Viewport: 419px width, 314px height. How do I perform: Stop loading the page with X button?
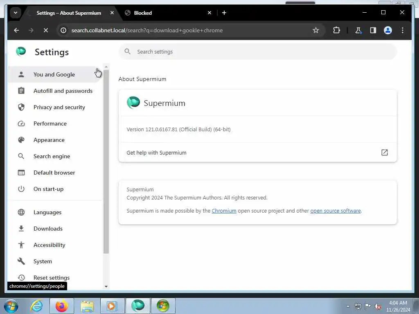pyautogui.click(x=46, y=30)
